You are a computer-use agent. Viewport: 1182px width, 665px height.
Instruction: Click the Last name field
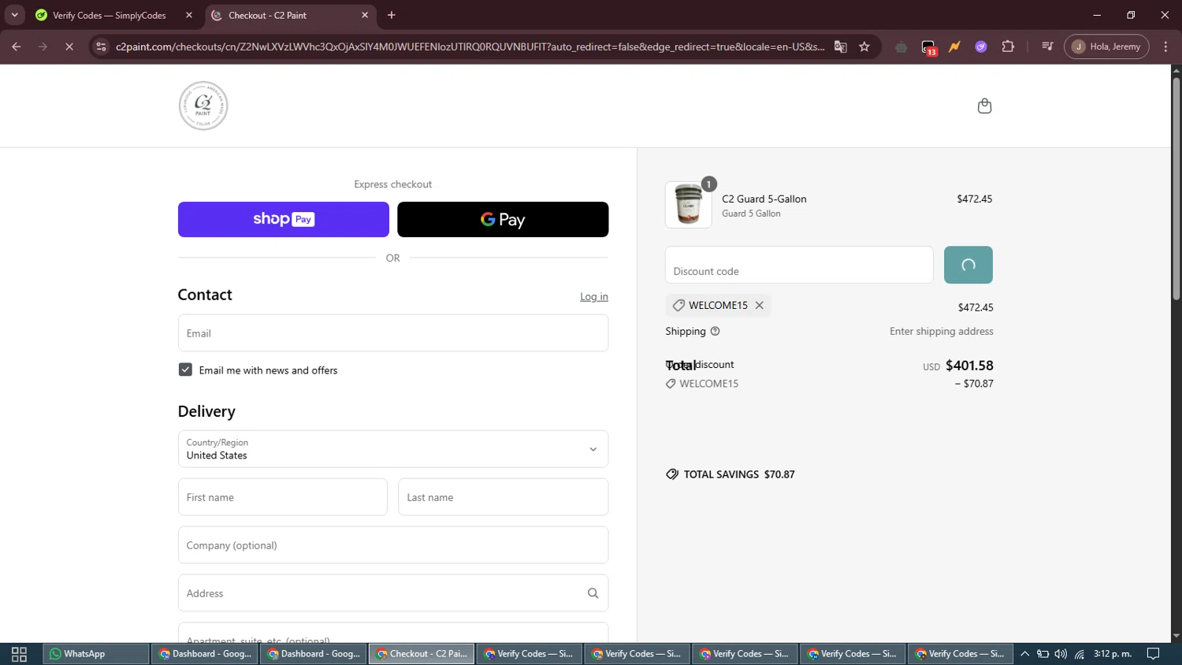tap(504, 497)
